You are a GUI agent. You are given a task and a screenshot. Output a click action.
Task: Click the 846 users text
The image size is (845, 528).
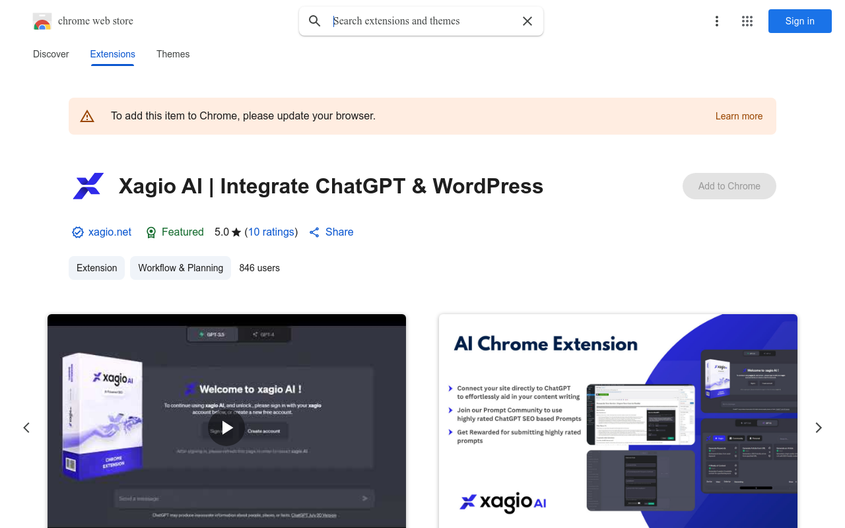259,268
